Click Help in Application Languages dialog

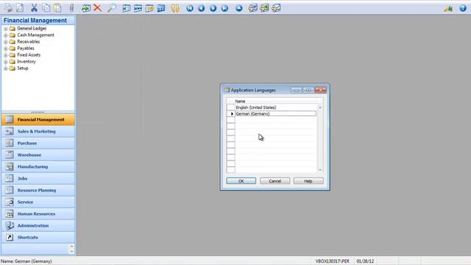pyautogui.click(x=308, y=181)
